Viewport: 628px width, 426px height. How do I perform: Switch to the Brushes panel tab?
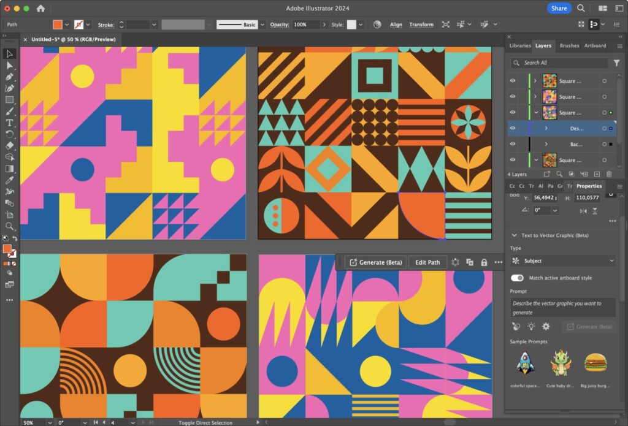[569, 45]
